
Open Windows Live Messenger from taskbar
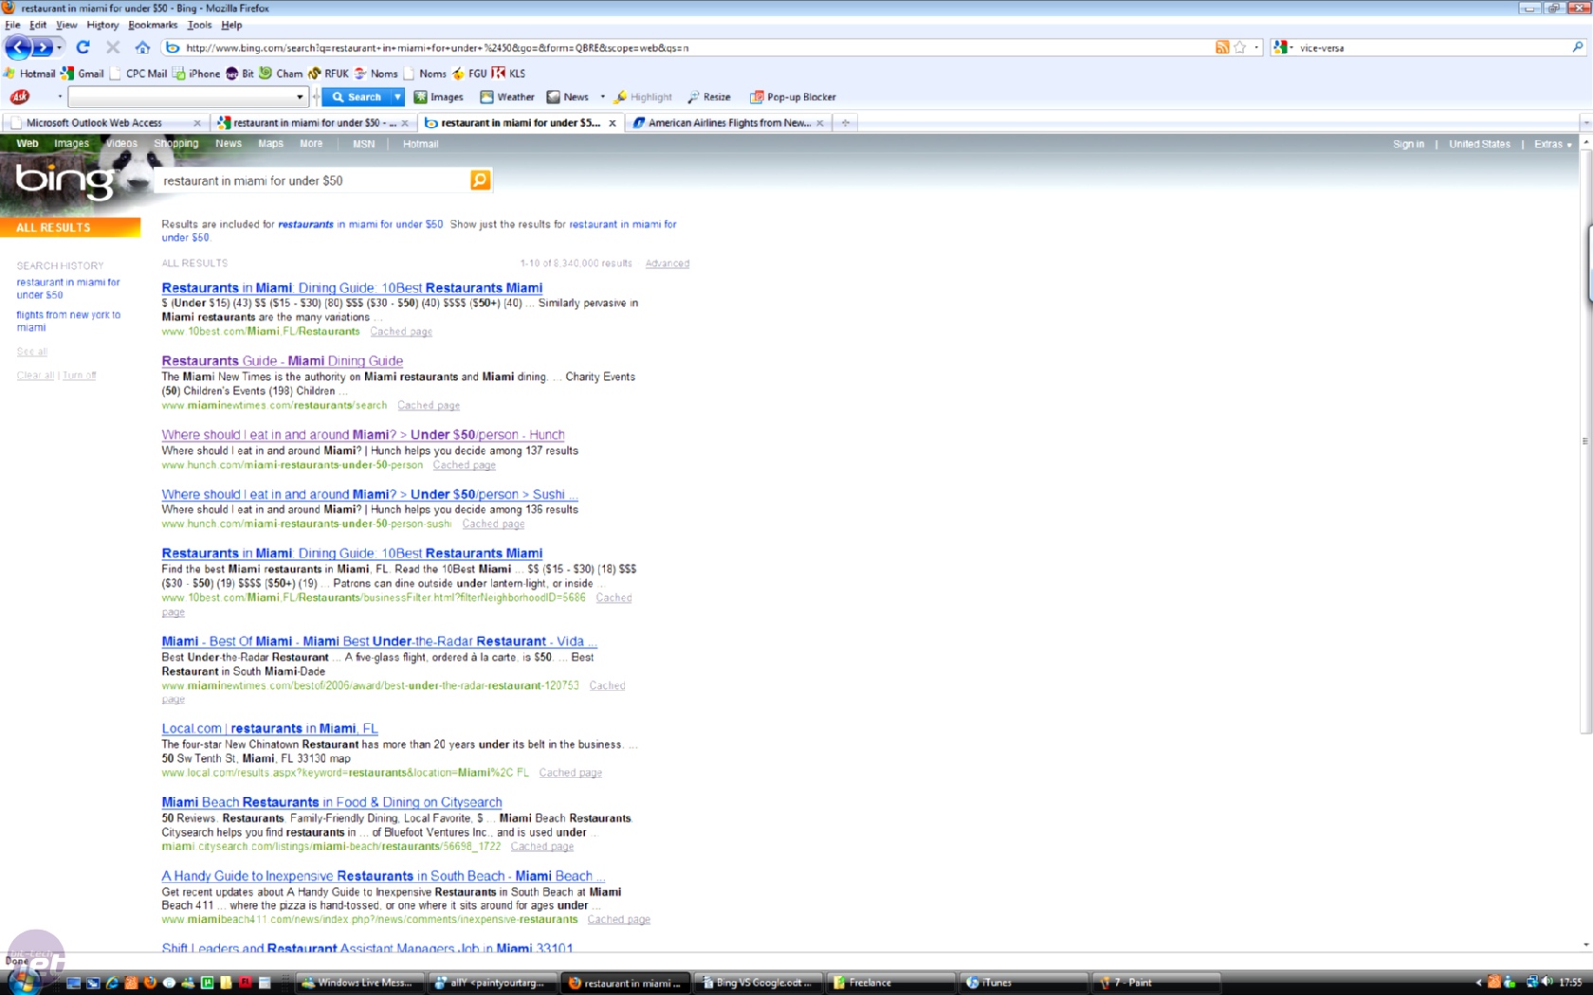point(360,983)
